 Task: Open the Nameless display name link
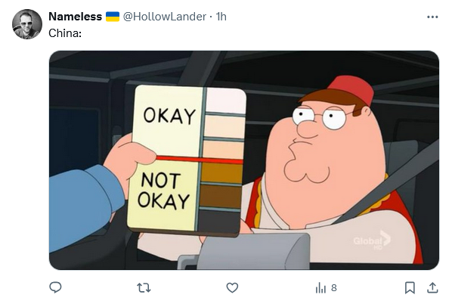tap(76, 17)
